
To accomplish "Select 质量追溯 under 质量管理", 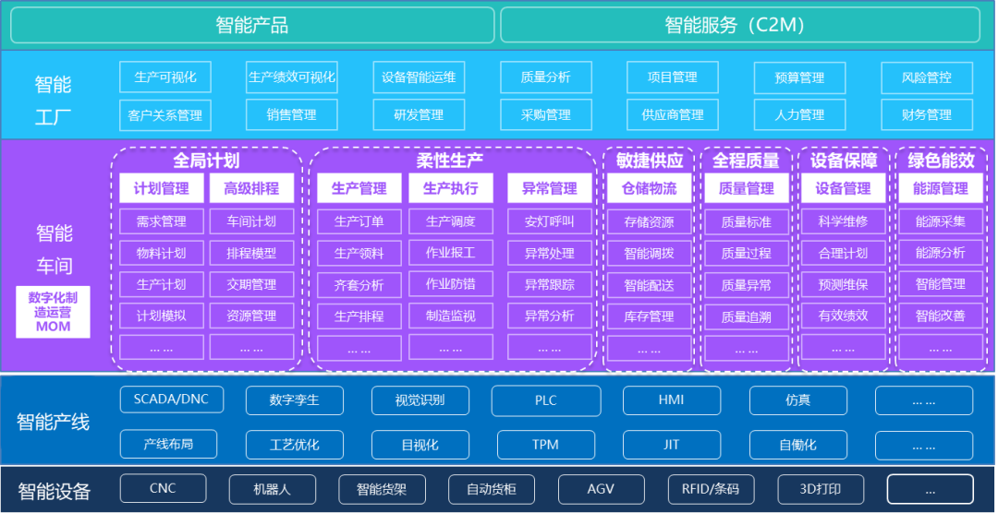I will click(746, 316).
